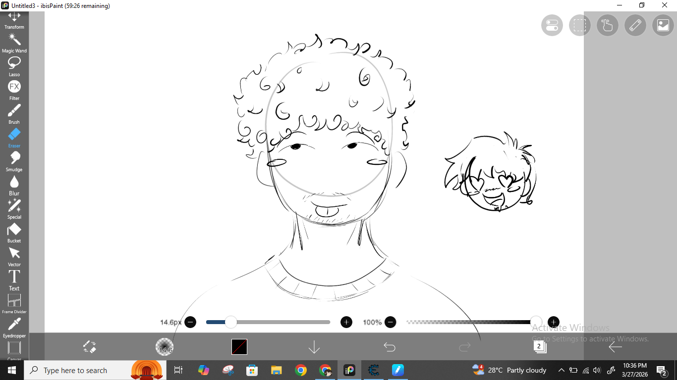Hide the toolbar with down arrow
Image resolution: width=677 pixels, height=380 pixels.
pyautogui.click(x=314, y=347)
